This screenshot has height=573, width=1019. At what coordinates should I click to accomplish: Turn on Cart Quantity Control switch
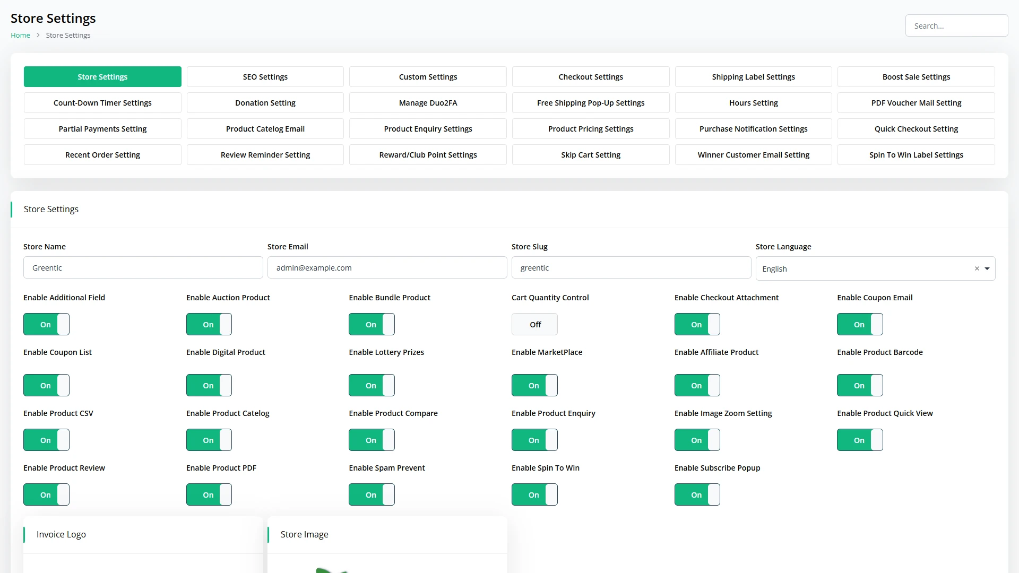tap(534, 324)
